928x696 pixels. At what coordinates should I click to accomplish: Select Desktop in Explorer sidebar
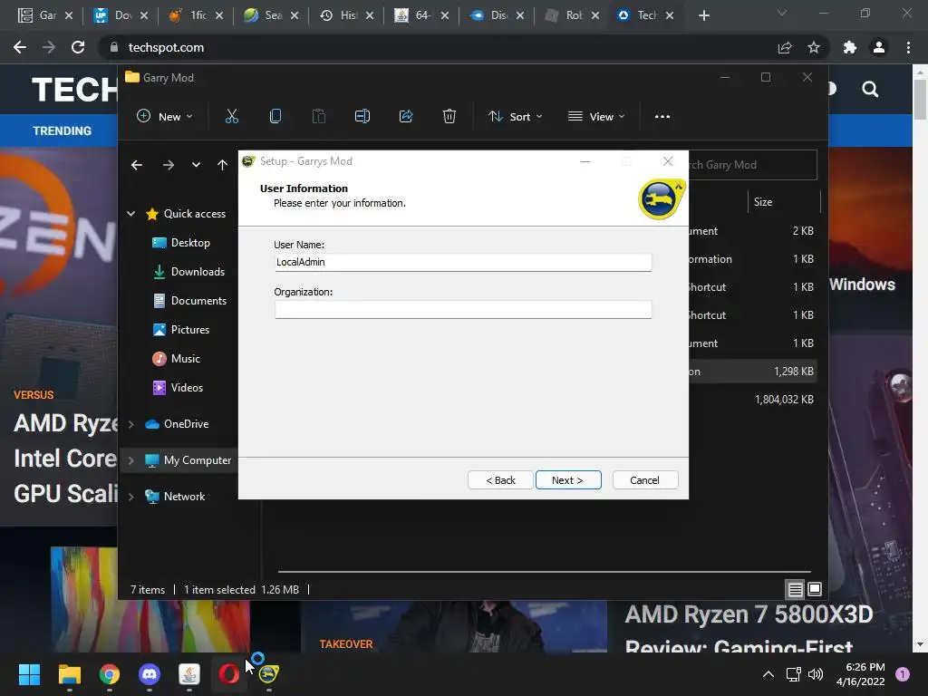(180, 243)
